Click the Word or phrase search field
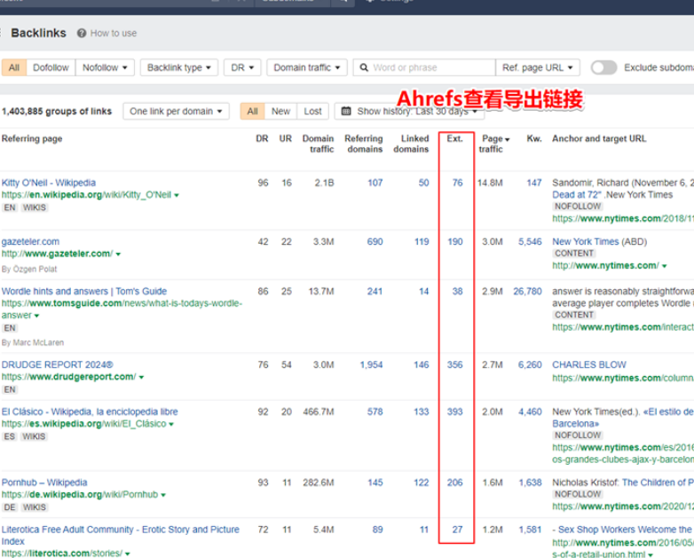This screenshot has width=694, height=558. [430, 67]
